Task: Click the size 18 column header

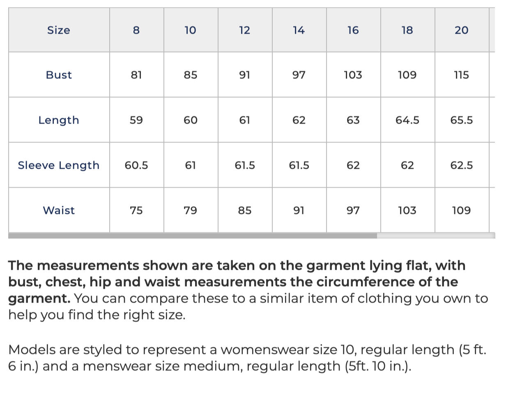Action: pyautogui.click(x=408, y=30)
